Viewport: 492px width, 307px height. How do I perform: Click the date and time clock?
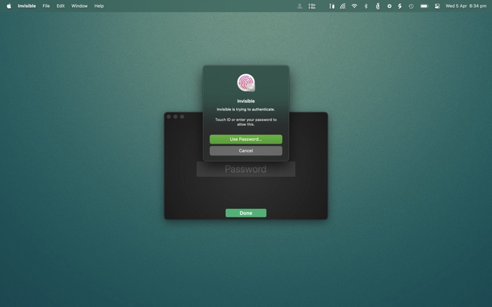(466, 6)
